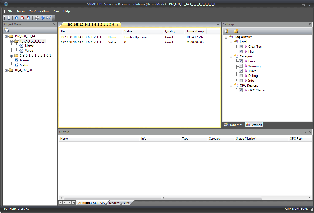Viewport: 314px width, 213px height.
Task: Select the Status item in Object View
Action: tap(24, 65)
